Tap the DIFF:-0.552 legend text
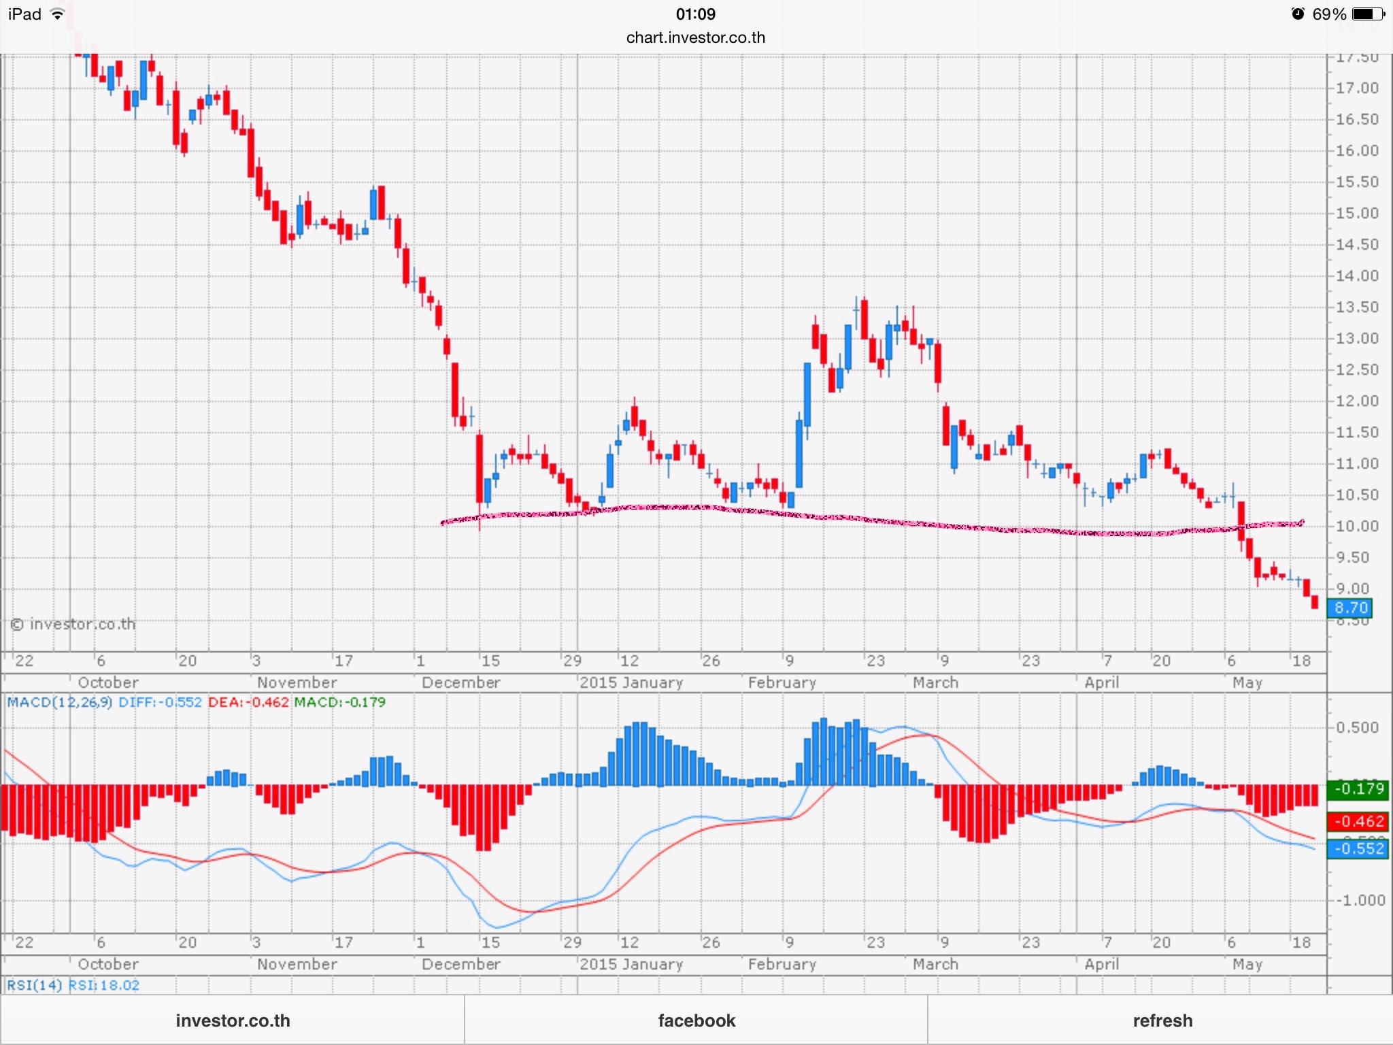 click(160, 702)
